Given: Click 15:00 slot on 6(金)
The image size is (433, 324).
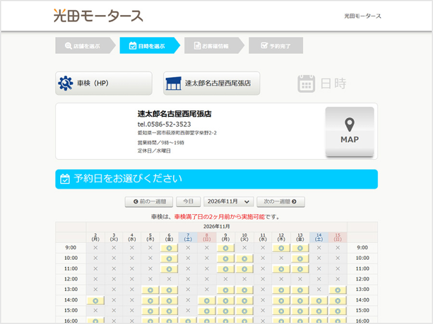Looking at the screenshot, I should [169, 311].
